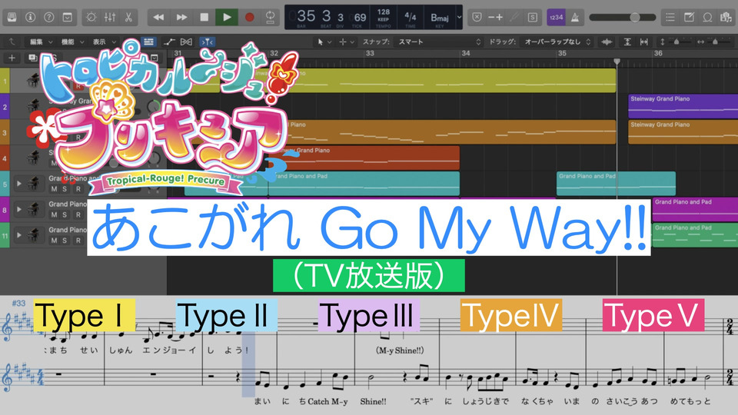Image resolution: width=738 pixels, height=415 pixels.
Task: Click the horizontal auto zoom icon
Action: tap(644, 41)
